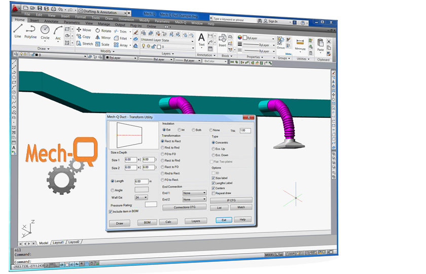
Task: Toggle the Size label checkbox
Action: (214, 178)
